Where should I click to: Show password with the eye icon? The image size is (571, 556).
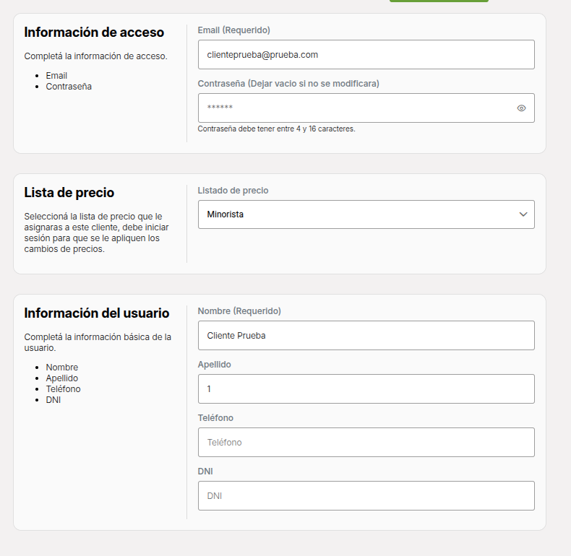(521, 108)
